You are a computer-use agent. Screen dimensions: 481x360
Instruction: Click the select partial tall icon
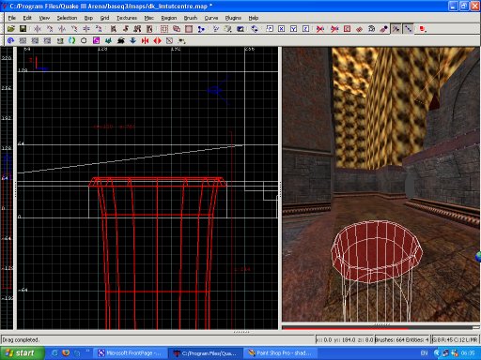tap(137, 29)
